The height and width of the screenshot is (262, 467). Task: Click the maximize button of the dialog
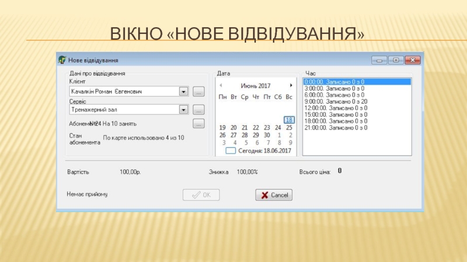pyautogui.click(x=396, y=59)
